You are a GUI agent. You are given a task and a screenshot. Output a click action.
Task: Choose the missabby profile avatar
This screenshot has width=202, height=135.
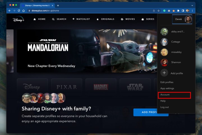coord(164,52)
